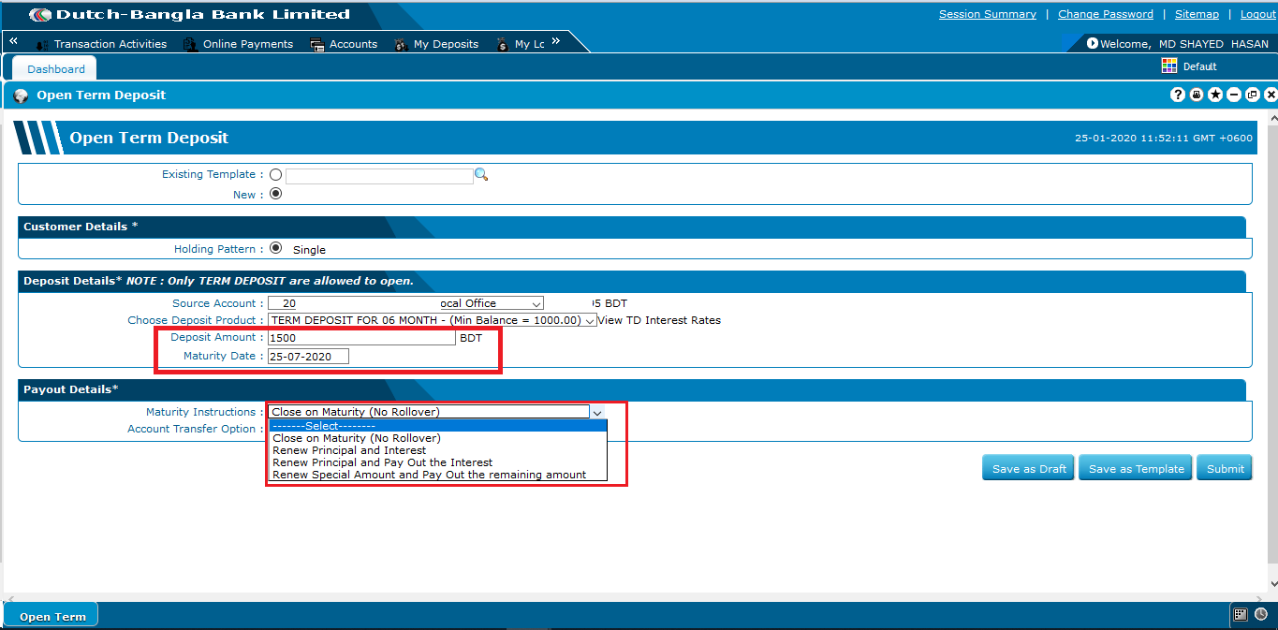Choose Renew Principal and Interest option
Screen dimensions: 1278x630
(x=438, y=450)
